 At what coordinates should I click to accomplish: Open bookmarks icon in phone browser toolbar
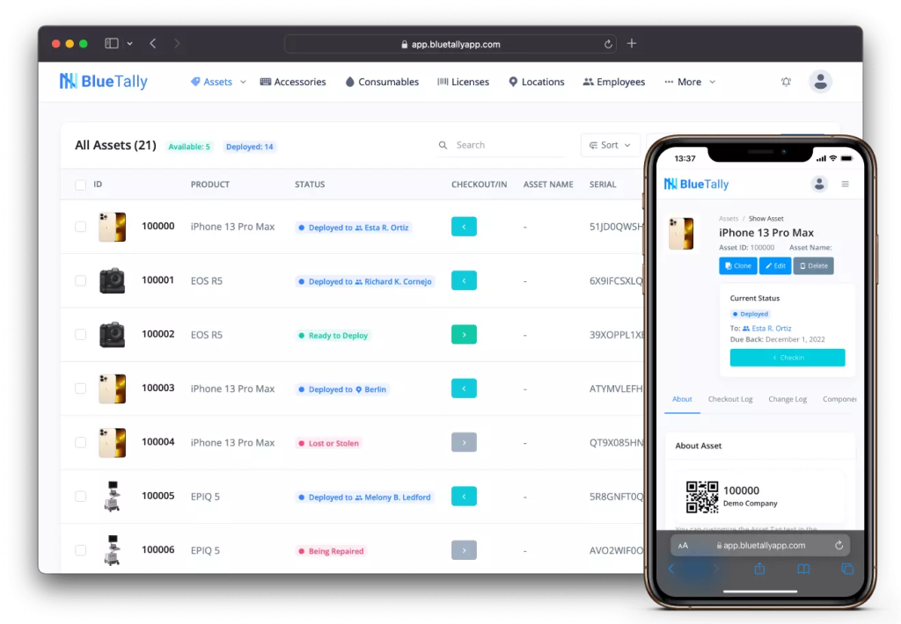[803, 569]
